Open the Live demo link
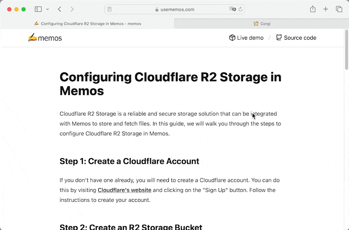This screenshot has width=349, height=230. click(x=246, y=38)
